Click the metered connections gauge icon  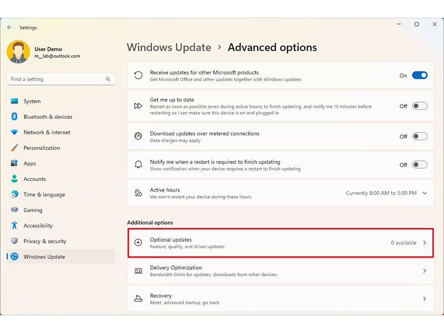click(138, 136)
